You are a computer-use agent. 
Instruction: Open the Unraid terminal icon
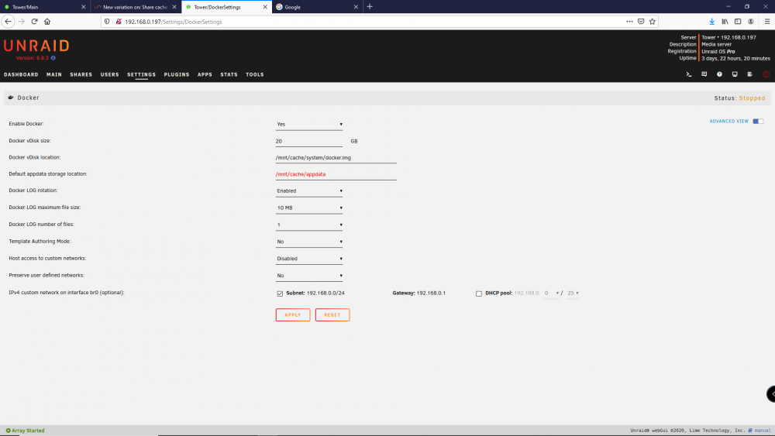click(688, 74)
